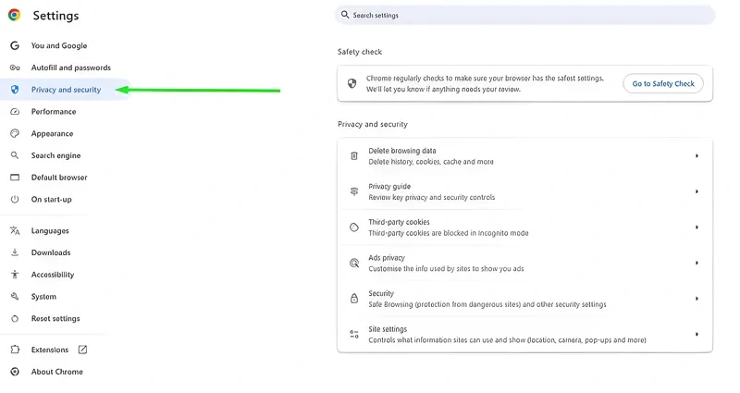The height and width of the screenshot is (393, 740).
Task: Click the Site settings row title
Action: [x=388, y=329]
